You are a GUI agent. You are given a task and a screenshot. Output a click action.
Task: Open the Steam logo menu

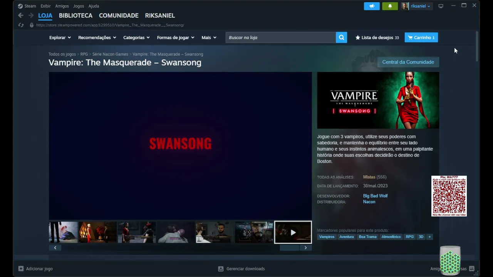click(20, 6)
